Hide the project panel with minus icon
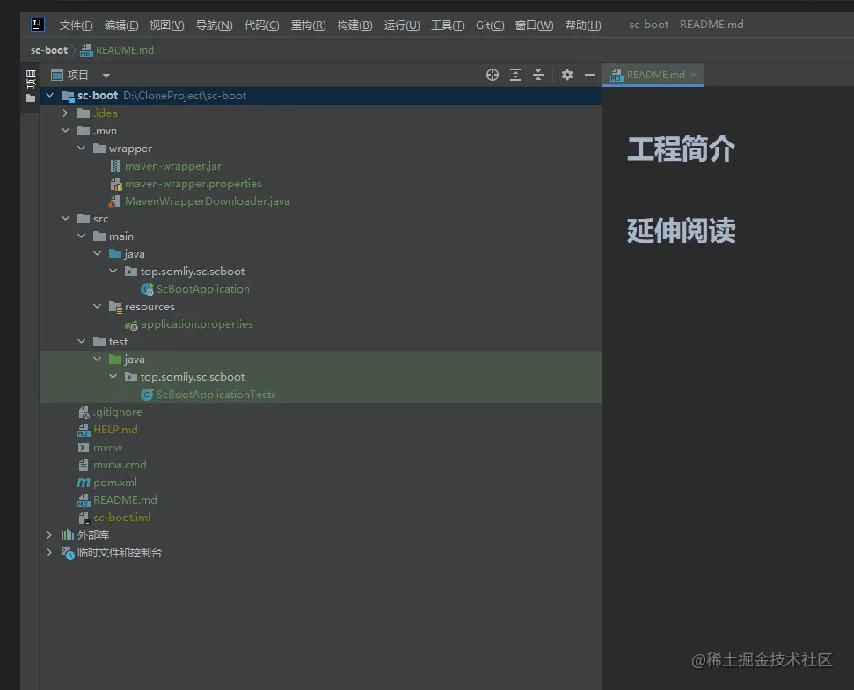 pyautogui.click(x=590, y=75)
